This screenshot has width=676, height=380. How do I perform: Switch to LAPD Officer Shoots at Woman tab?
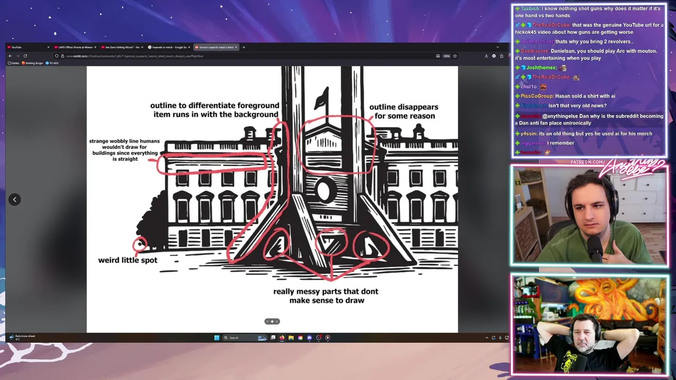75,47
